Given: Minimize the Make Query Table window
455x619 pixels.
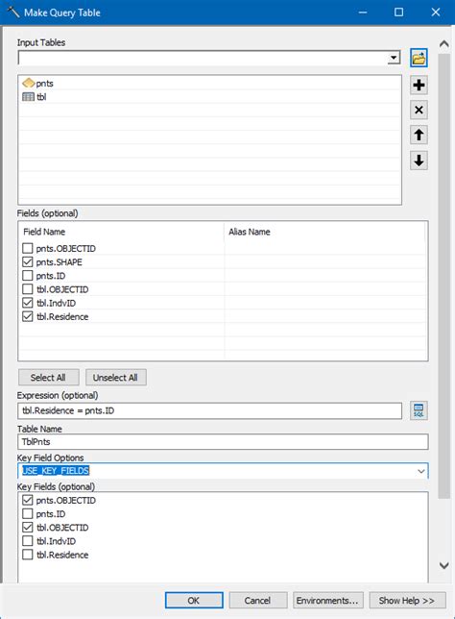Looking at the screenshot, I should point(363,12).
